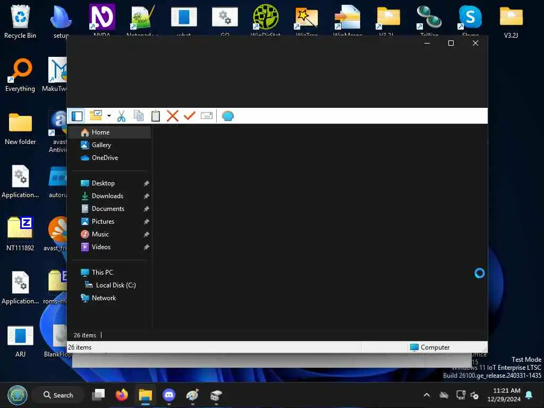Viewport: 544px width, 408px height.
Task: Select the GO desktop icon
Action: tap(225, 20)
